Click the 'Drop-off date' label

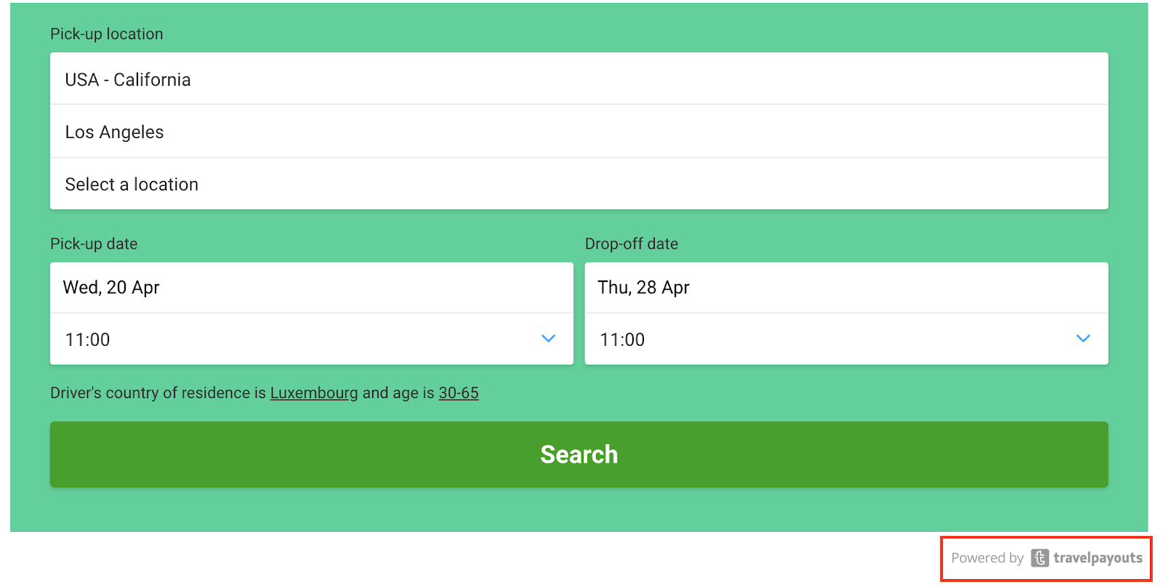(x=631, y=243)
